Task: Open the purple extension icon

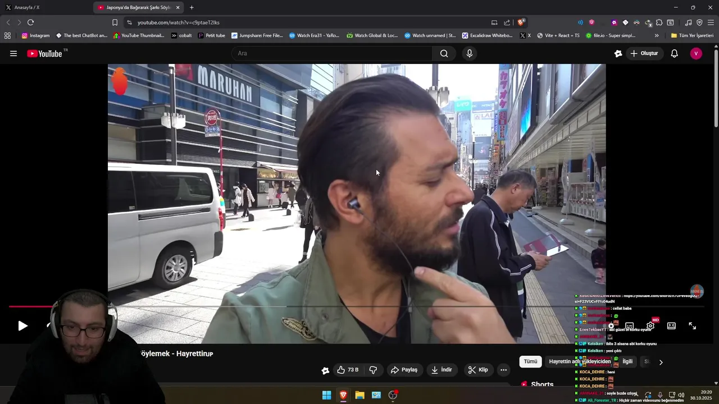Action: 614,22
